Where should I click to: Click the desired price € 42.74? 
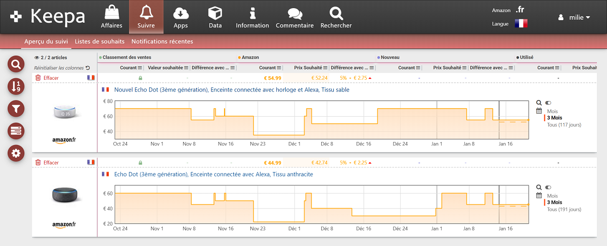coord(319,163)
